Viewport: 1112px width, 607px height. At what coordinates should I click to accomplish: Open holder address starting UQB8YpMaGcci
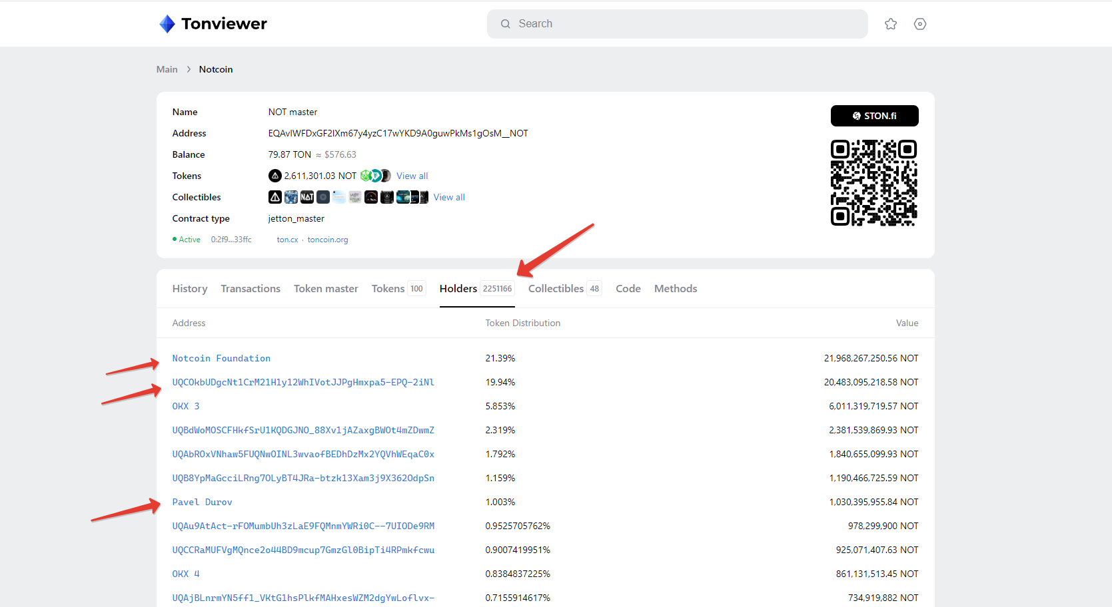(x=303, y=478)
